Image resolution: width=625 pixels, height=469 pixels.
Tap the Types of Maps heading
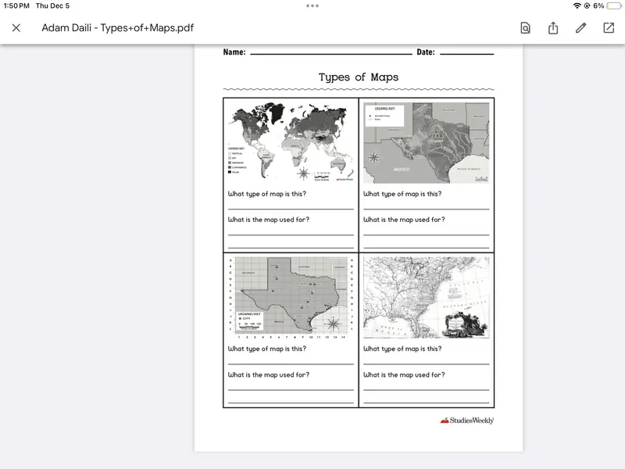click(358, 77)
